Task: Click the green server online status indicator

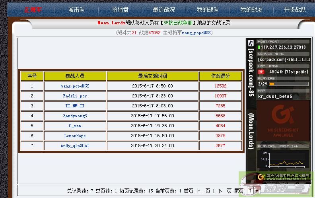Action: click(259, 47)
